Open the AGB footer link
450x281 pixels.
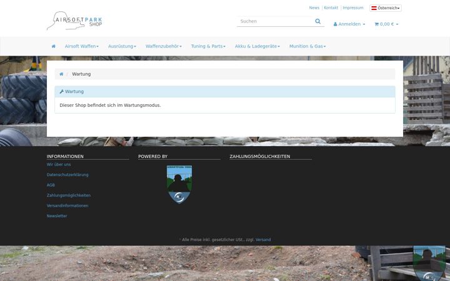click(x=51, y=185)
